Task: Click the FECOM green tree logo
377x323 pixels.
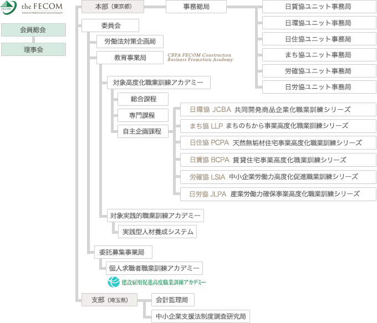Action: (9, 7)
